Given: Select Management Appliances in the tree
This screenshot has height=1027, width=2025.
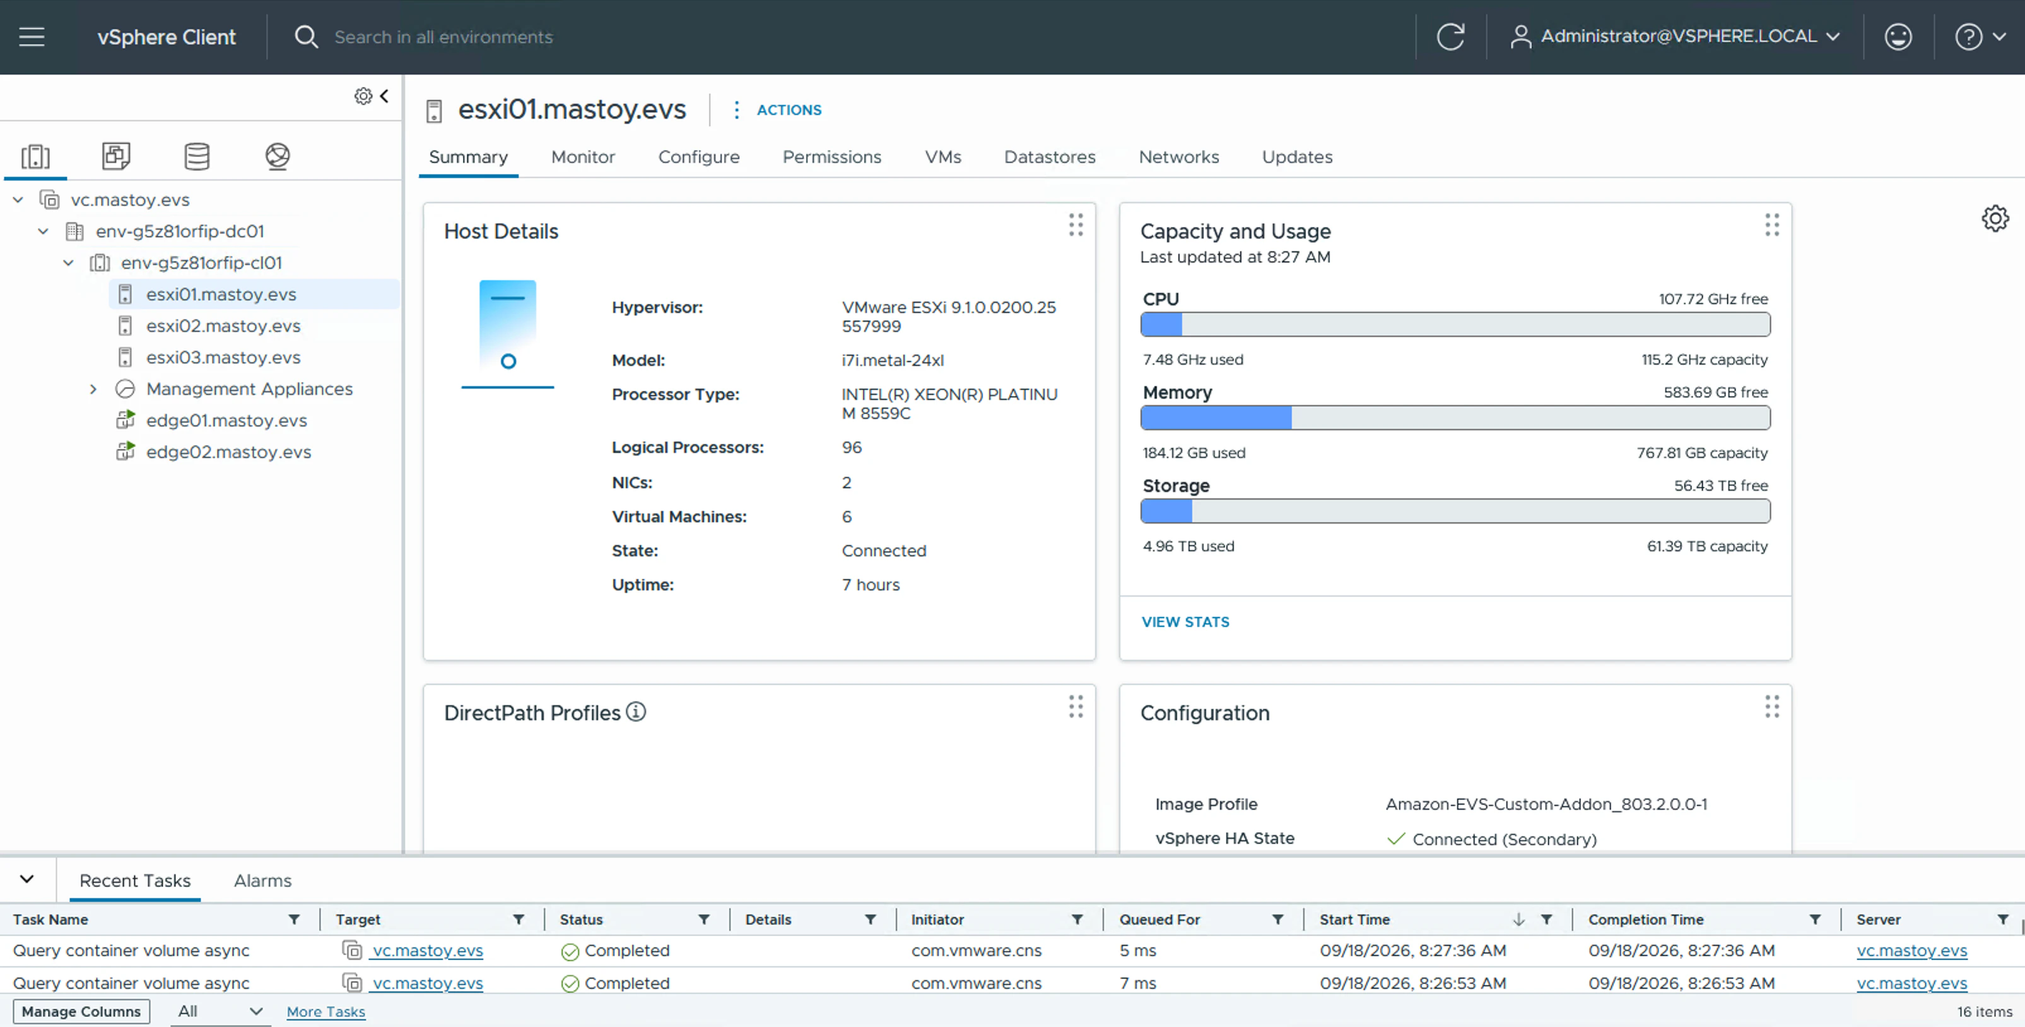Looking at the screenshot, I should tap(249, 389).
